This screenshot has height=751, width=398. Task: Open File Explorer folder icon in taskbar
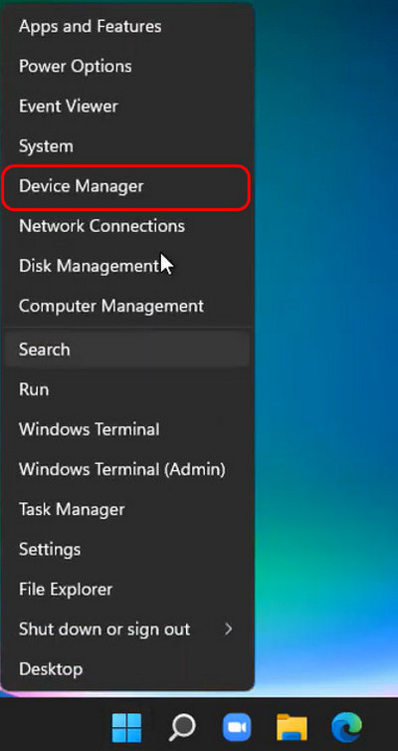292,727
